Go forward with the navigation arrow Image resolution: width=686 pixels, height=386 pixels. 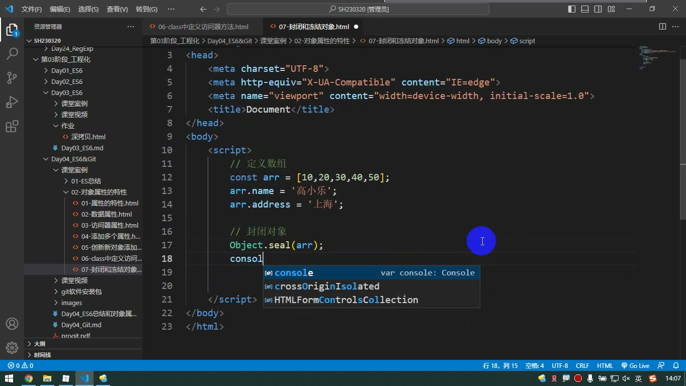pos(217,9)
